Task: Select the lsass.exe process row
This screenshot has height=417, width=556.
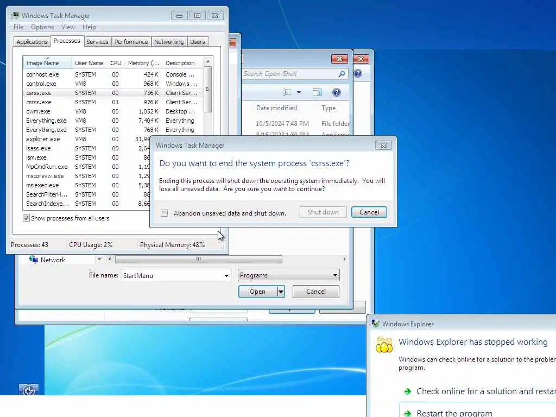Action: (87, 148)
